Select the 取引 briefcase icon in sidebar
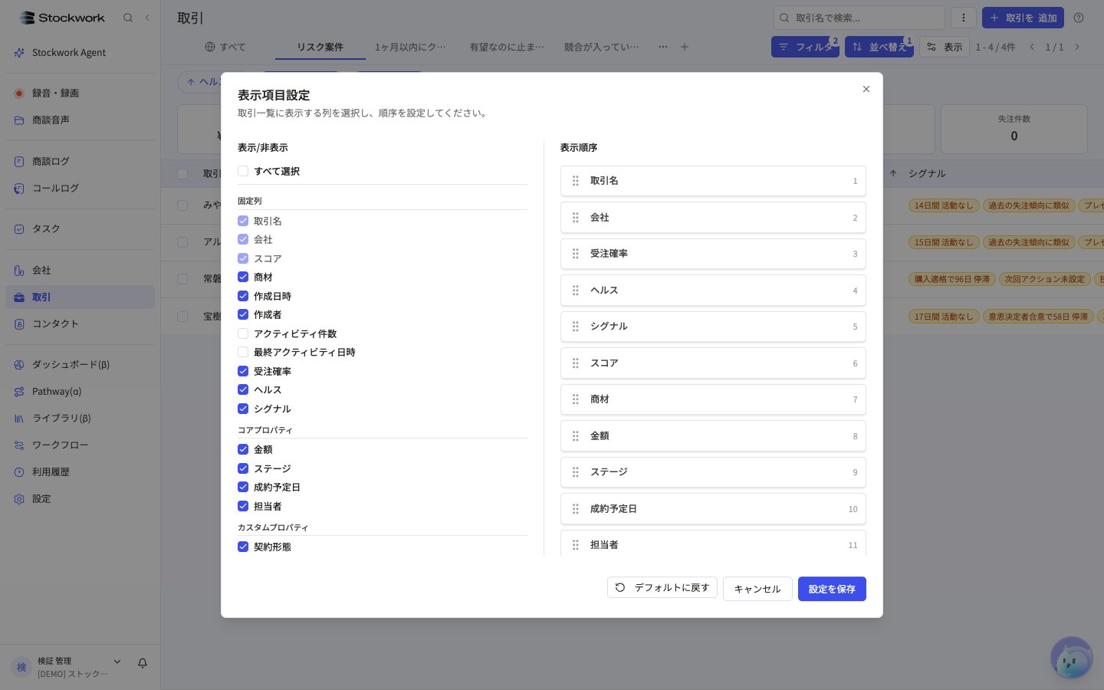The height and width of the screenshot is (690, 1104). point(19,297)
